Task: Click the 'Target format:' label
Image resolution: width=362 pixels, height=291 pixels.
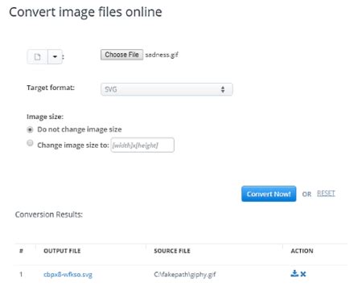Action: coord(51,88)
